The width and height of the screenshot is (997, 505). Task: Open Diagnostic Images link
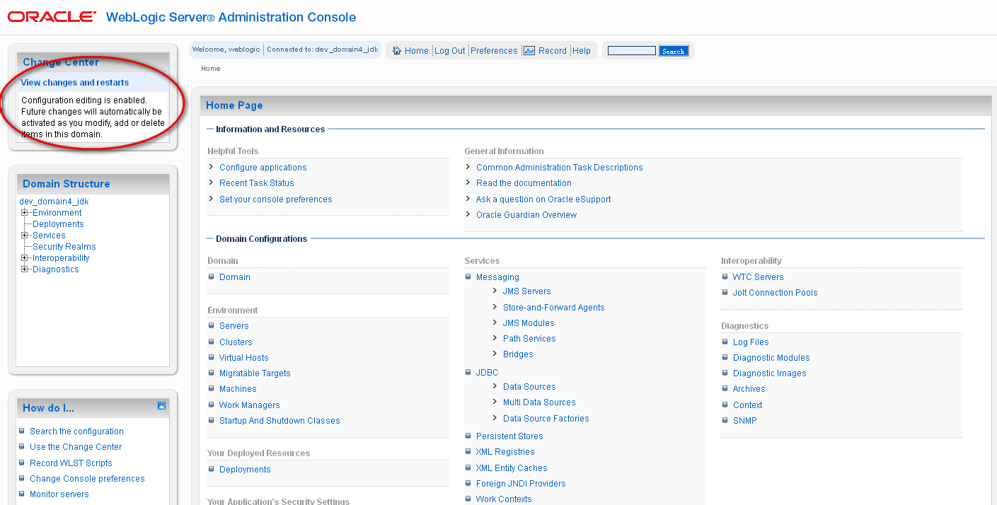point(770,373)
